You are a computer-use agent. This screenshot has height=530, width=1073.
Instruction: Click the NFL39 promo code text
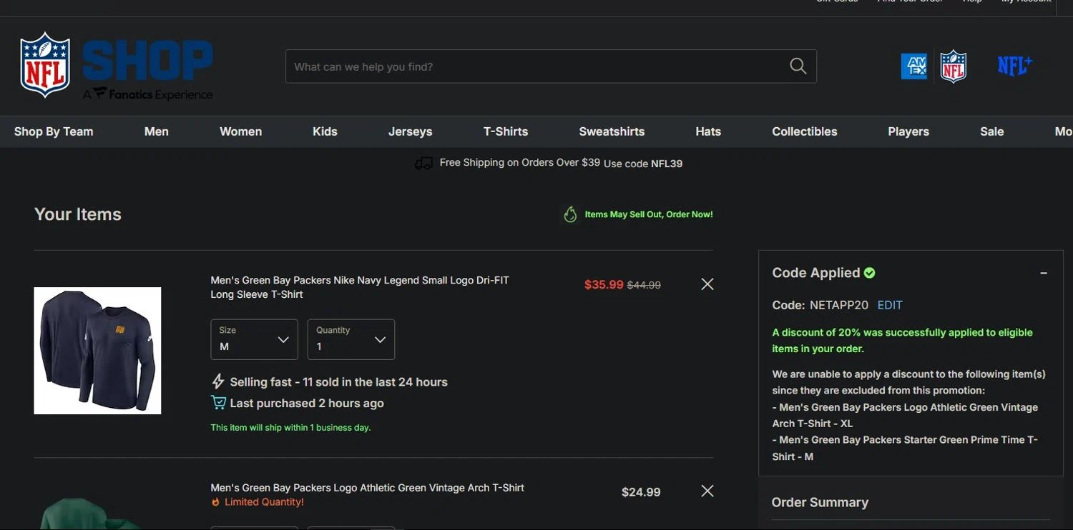(667, 164)
